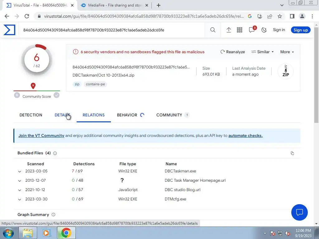Copy bundled files with copy icon
This screenshot has height=239, width=319.
click(292, 153)
